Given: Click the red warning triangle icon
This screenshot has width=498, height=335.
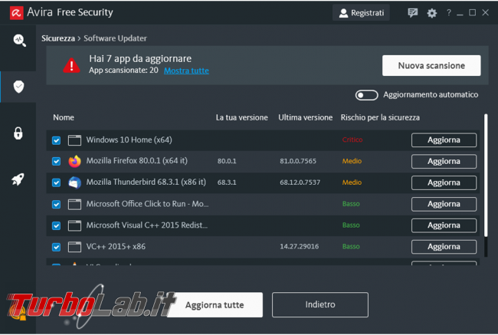Looking at the screenshot, I should (x=71, y=65).
